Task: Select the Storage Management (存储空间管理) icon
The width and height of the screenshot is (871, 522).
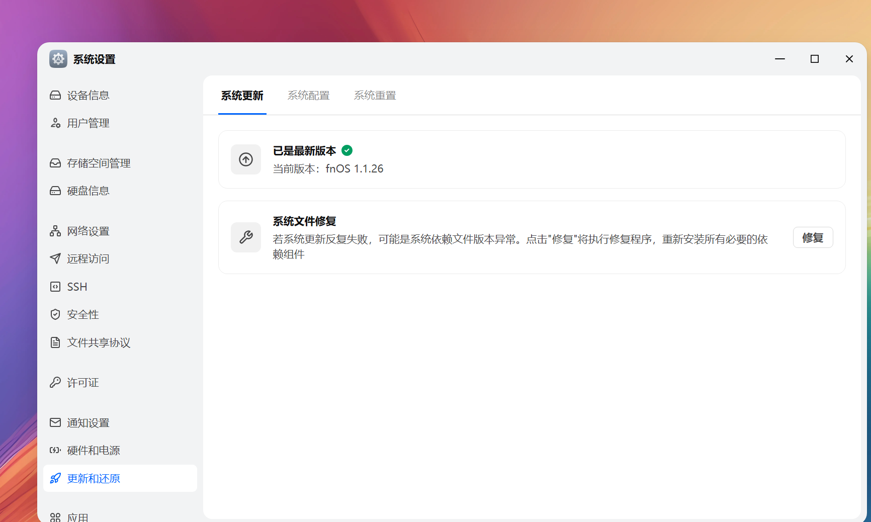Action: coord(55,163)
